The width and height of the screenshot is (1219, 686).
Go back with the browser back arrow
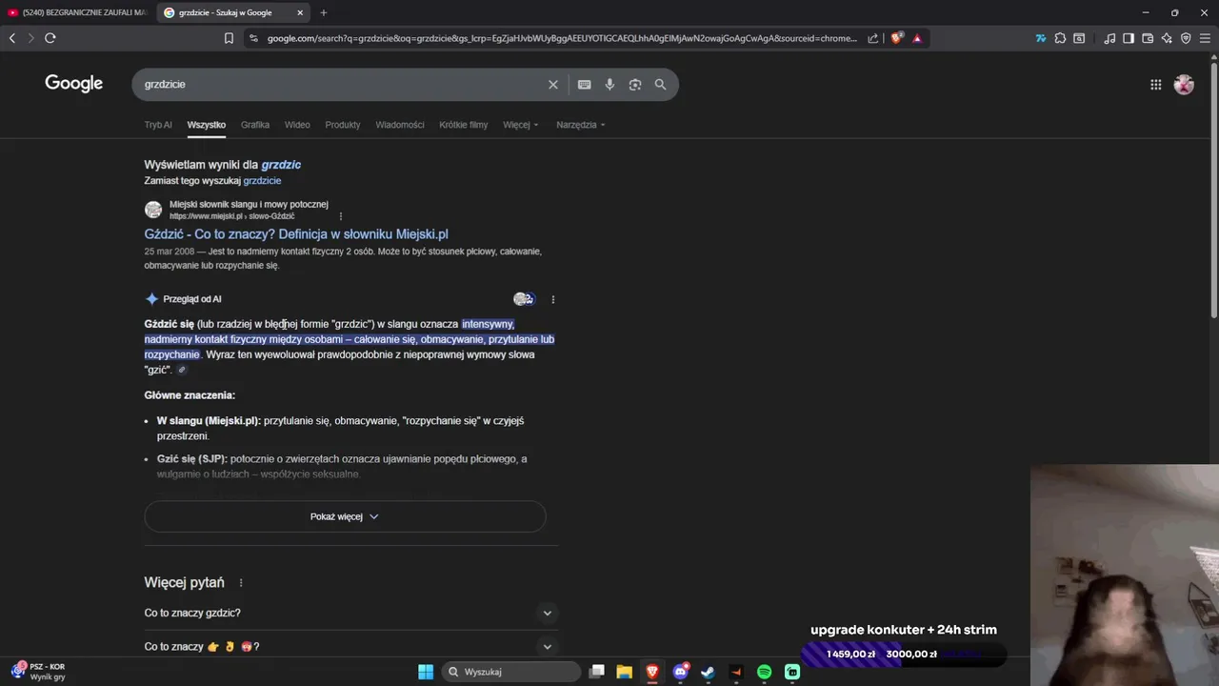(x=12, y=38)
